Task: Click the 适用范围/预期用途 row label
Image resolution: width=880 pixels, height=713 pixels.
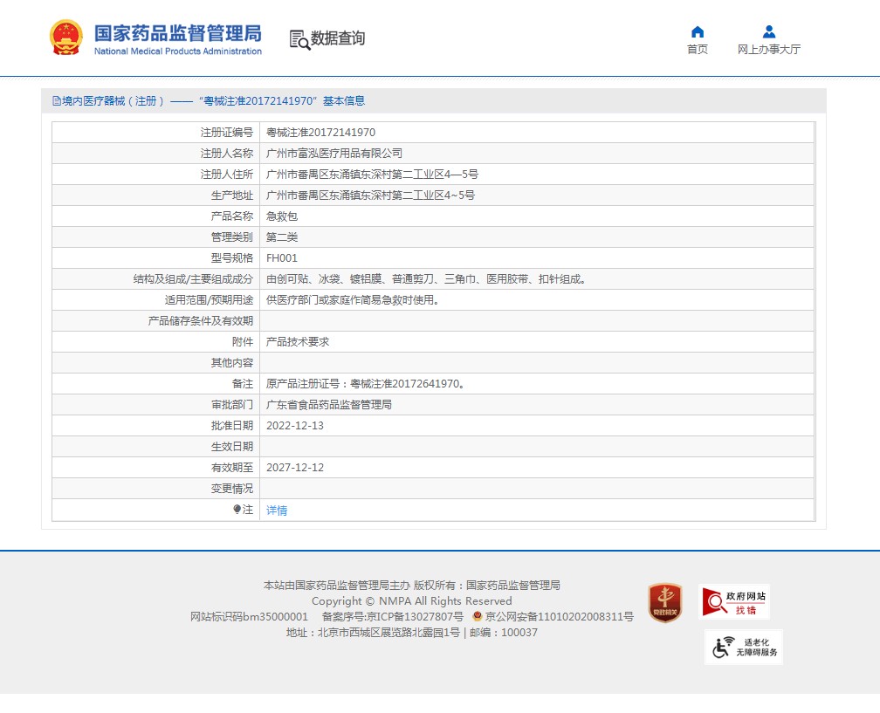Action: tap(209, 300)
